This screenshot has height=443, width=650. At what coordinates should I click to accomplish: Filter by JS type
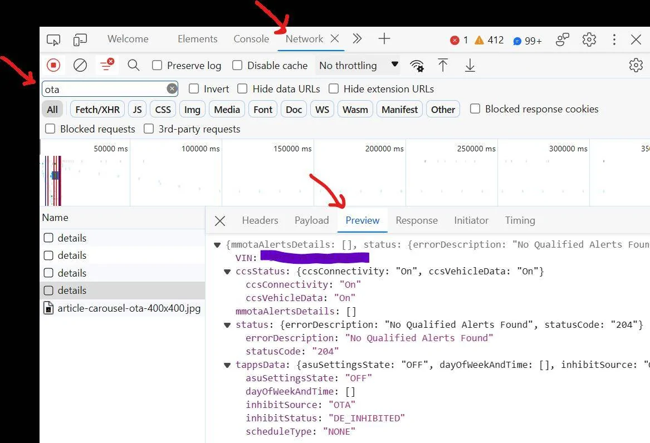click(x=137, y=109)
